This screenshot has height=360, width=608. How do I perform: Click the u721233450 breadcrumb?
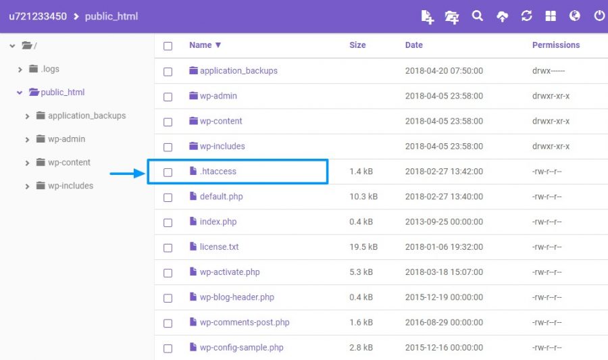pos(37,16)
